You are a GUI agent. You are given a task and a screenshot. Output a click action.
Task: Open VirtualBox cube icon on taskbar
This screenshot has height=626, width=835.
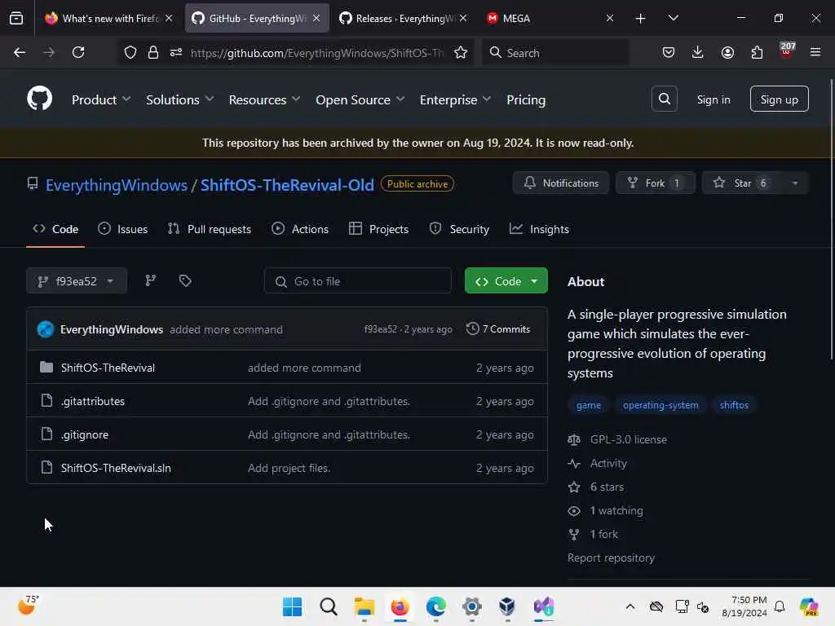pos(507,606)
